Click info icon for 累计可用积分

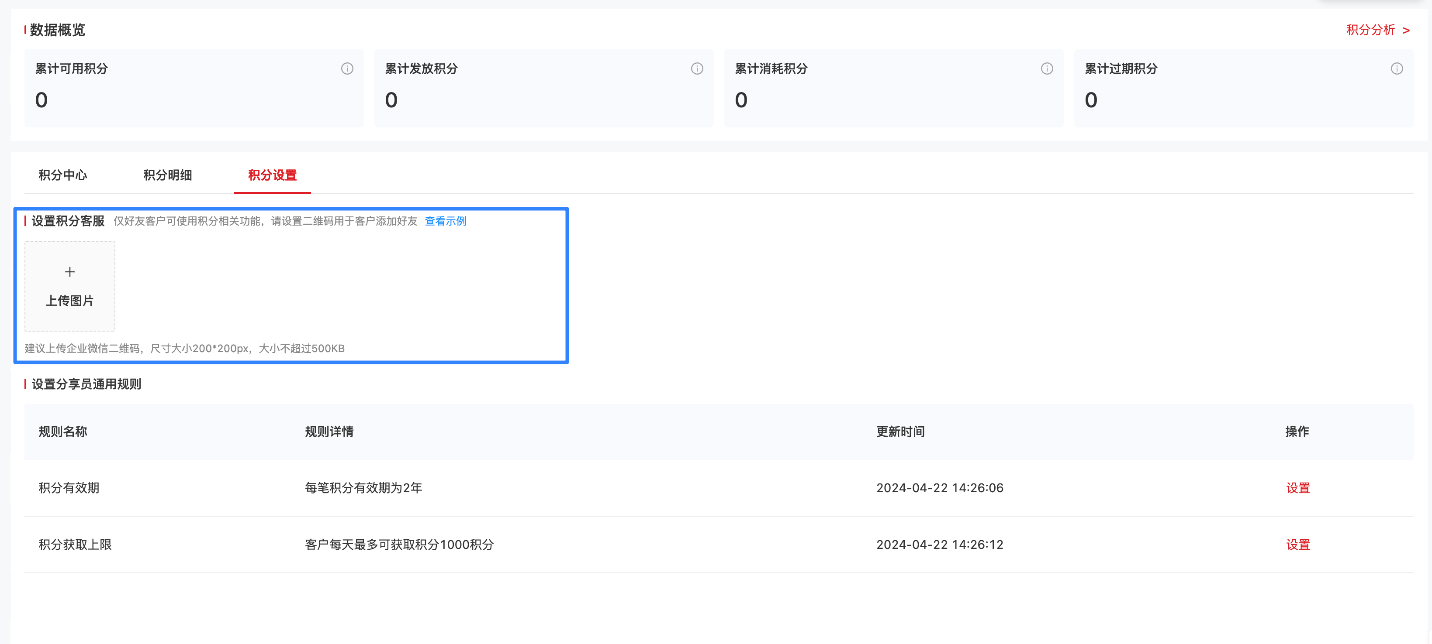click(x=347, y=69)
